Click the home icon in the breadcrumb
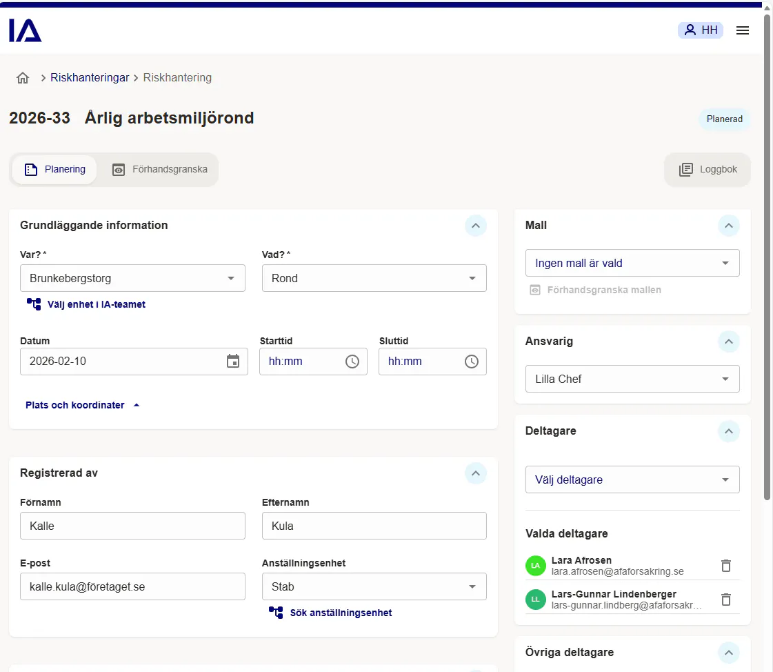The width and height of the screenshot is (773, 672). [x=23, y=77]
